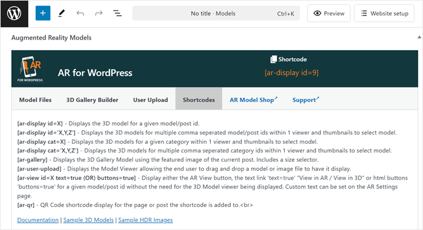The height and width of the screenshot is (230, 423).
Task: Open the Documentation link
Action: 38,220
